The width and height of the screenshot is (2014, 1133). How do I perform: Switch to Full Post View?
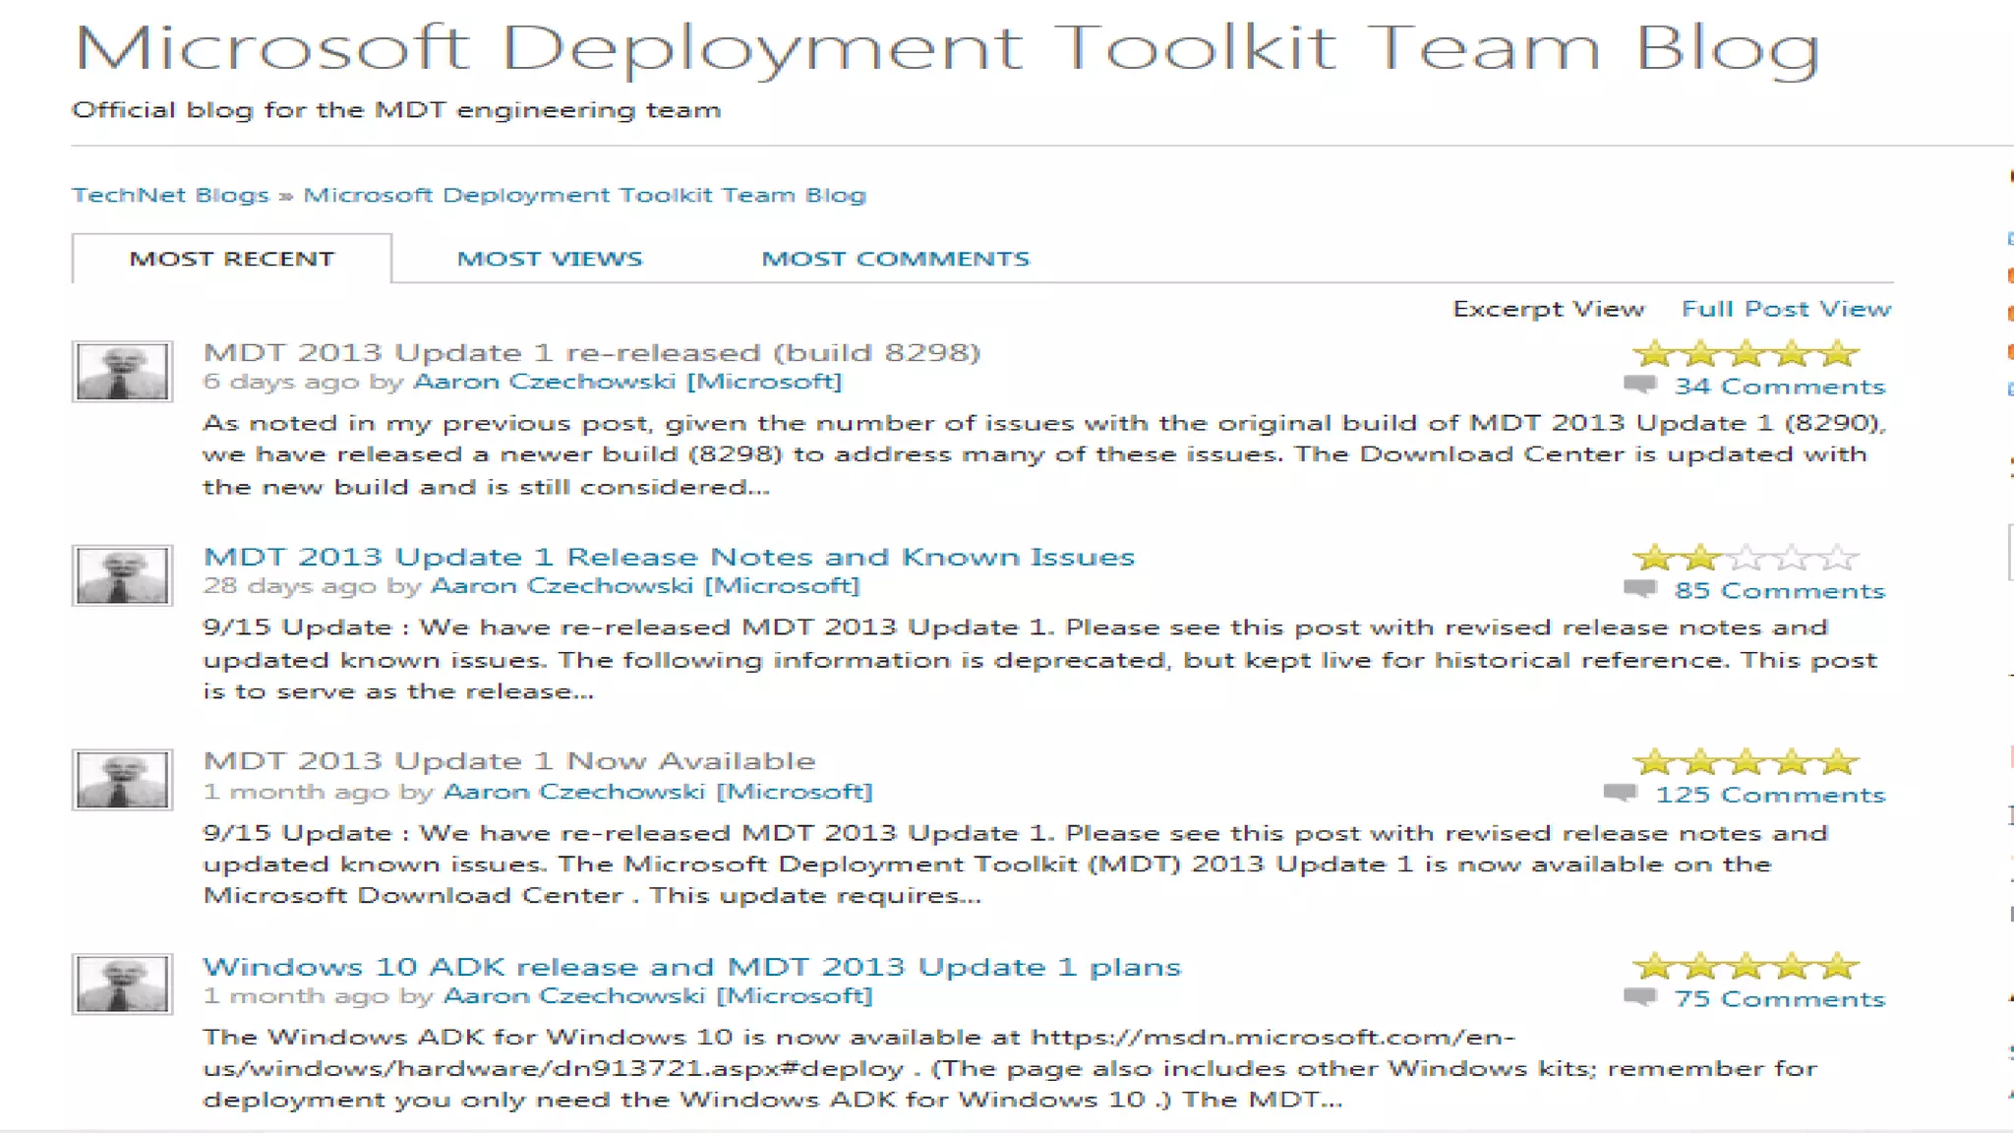tap(1786, 309)
